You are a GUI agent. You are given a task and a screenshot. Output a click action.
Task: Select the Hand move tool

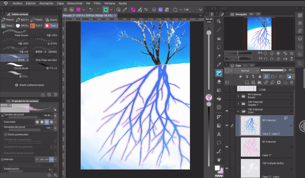point(219,159)
